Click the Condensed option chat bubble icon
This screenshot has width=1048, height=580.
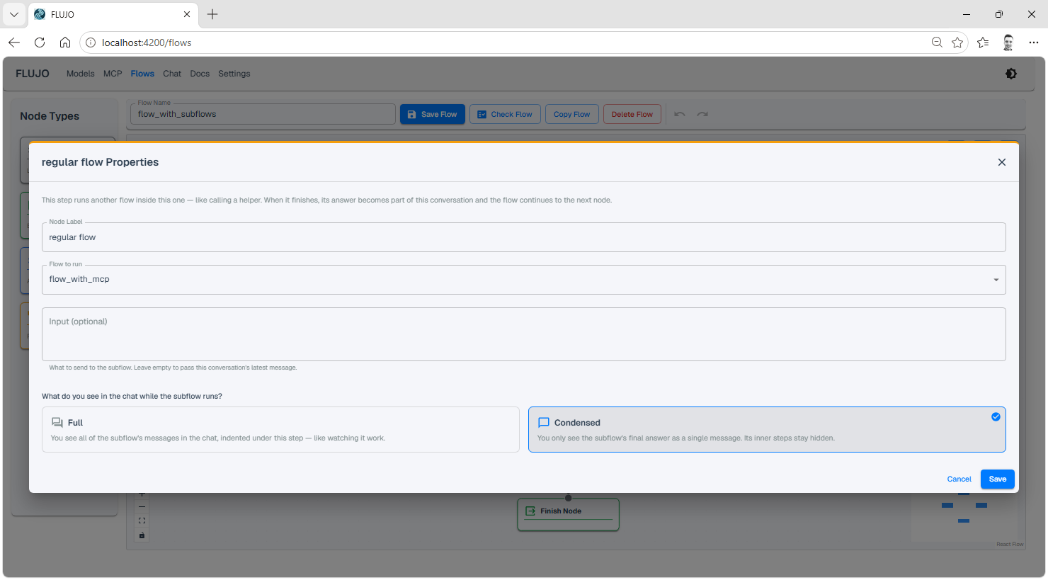544,422
